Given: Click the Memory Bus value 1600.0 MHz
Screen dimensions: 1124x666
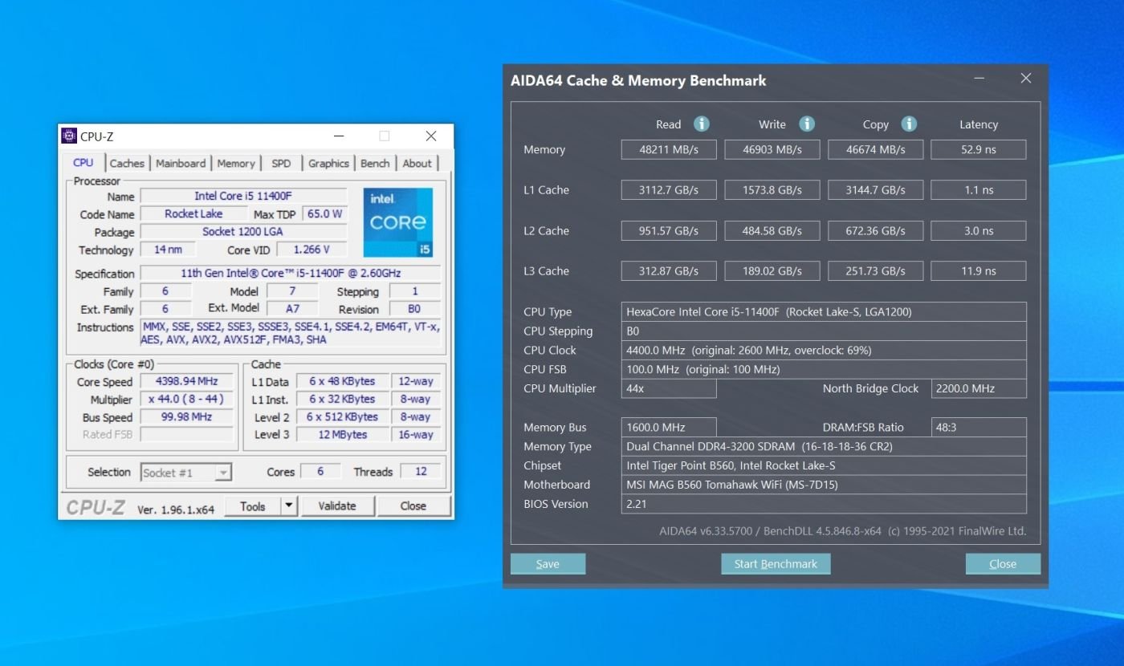Looking at the screenshot, I should [669, 427].
